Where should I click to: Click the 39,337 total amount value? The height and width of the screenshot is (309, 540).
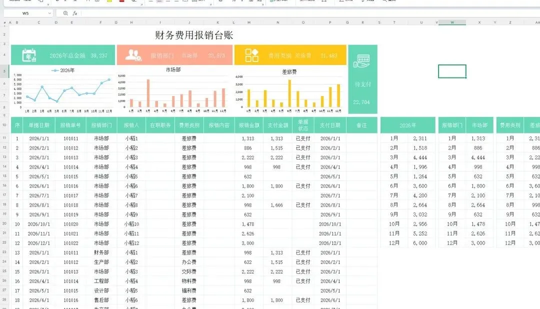tap(99, 55)
